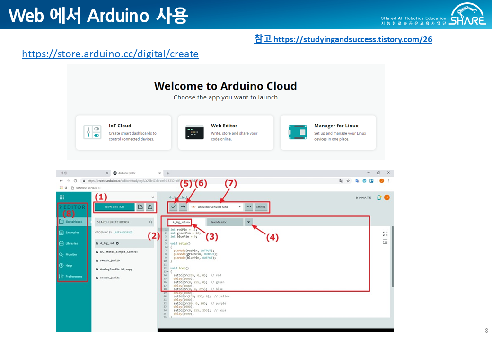
Task: Switch to the Arduino Editor browser tab
Action: point(137,173)
